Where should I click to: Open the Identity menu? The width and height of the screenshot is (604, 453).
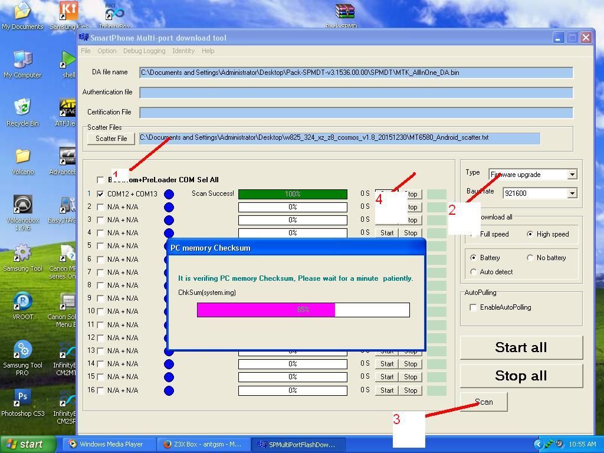pyautogui.click(x=183, y=51)
